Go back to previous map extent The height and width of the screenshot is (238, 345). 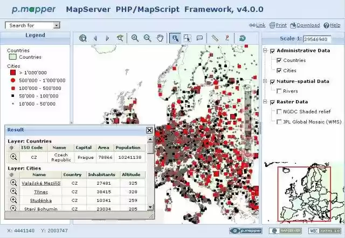click(95, 38)
